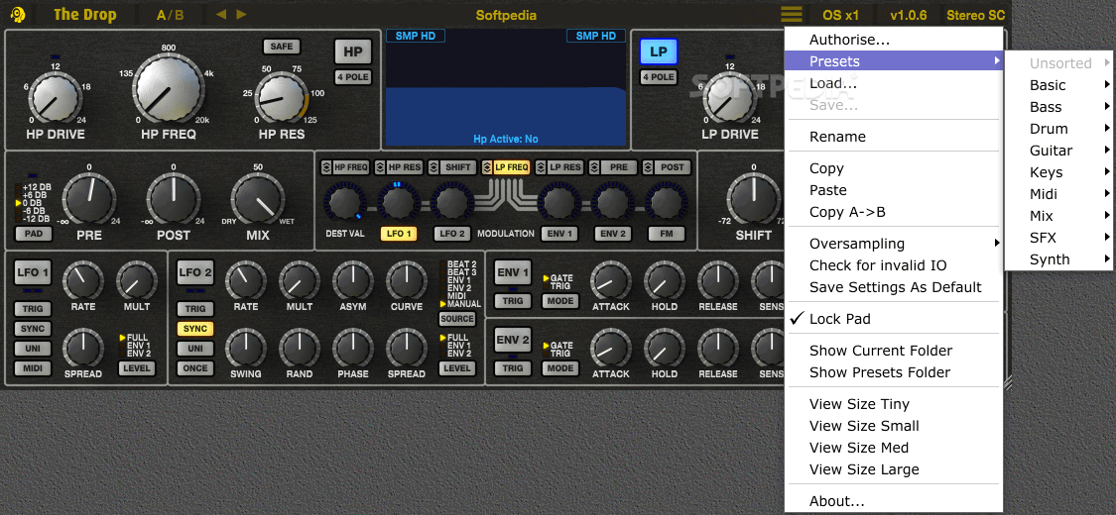Turn the LP DRIVE knob
The height and width of the screenshot is (515, 1116).
[x=729, y=99]
